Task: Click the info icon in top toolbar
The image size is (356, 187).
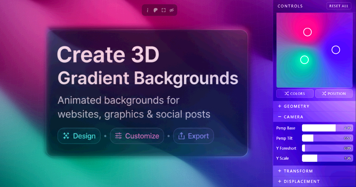Action: 148,10
